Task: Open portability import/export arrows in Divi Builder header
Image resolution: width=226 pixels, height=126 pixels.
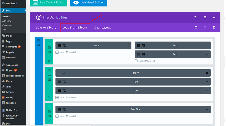Action: (x=196, y=17)
